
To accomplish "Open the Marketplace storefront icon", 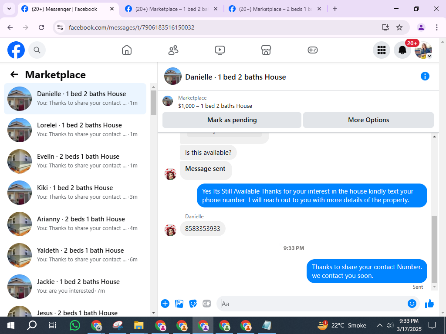I will click(x=266, y=50).
